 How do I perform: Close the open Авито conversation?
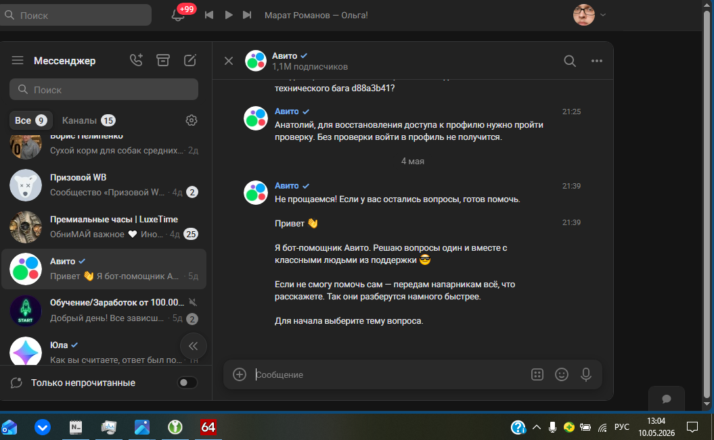[229, 61]
